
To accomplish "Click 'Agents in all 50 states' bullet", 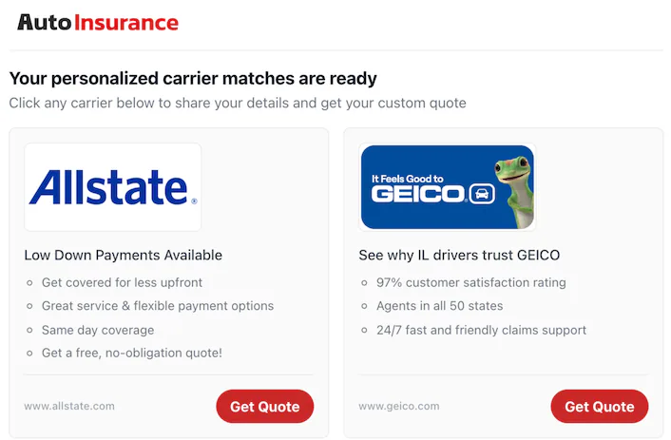I will click(432, 306).
